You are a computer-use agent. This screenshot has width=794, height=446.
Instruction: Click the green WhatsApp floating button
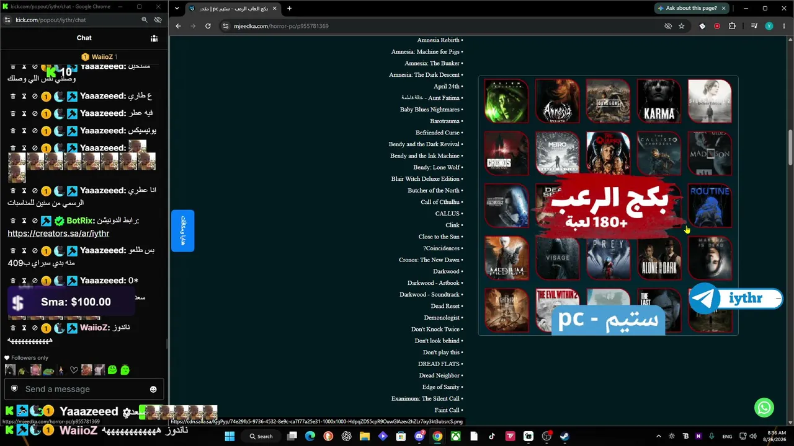point(764,408)
